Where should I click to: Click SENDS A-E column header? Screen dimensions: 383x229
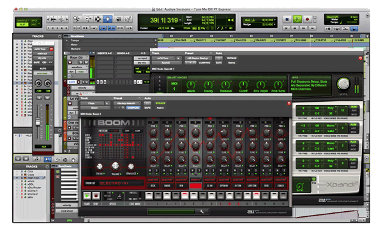click(123, 53)
